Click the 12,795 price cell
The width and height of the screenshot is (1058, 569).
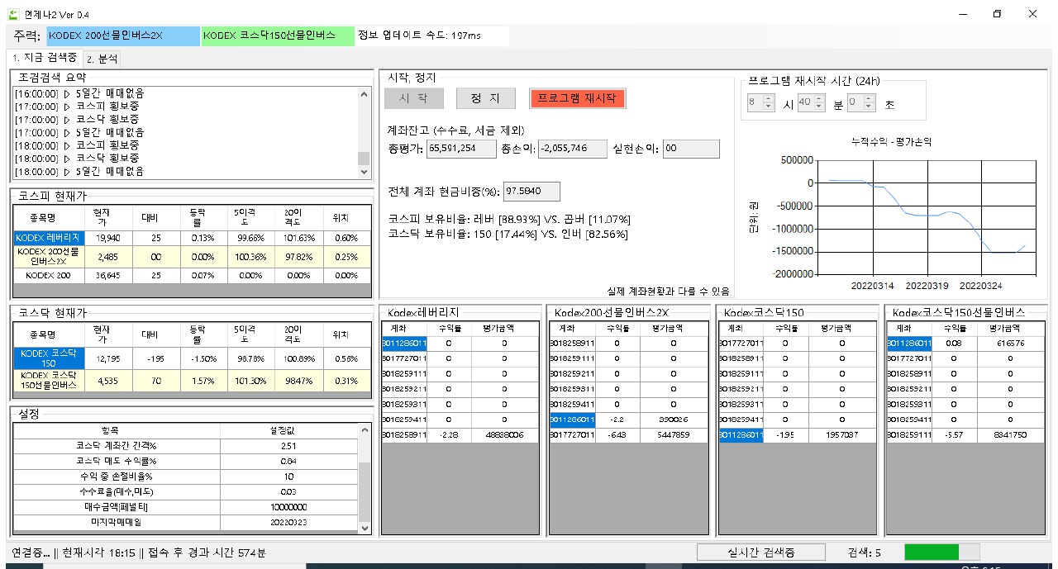pyautogui.click(x=107, y=358)
